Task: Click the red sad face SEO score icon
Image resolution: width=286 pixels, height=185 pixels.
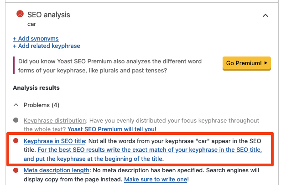Action: point(20,14)
